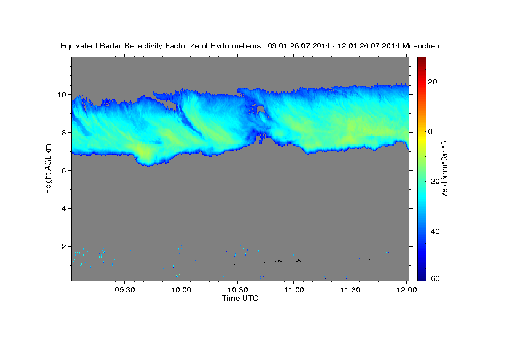
Task: Click the 12:00 time tick label
Action: [x=406, y=290]
